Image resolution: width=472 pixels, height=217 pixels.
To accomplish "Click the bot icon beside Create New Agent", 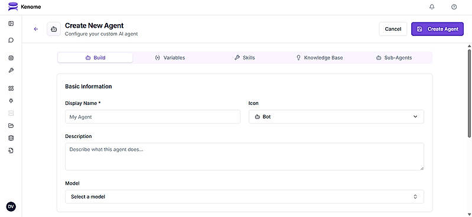I will (54, 29).
